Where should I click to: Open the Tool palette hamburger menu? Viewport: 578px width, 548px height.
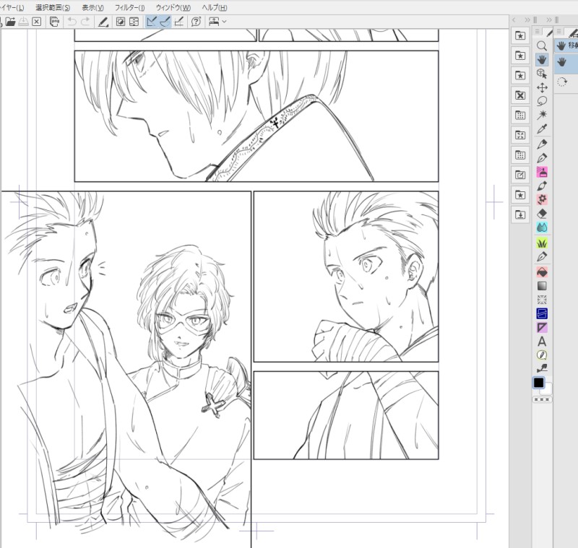[x=538, y=31]
